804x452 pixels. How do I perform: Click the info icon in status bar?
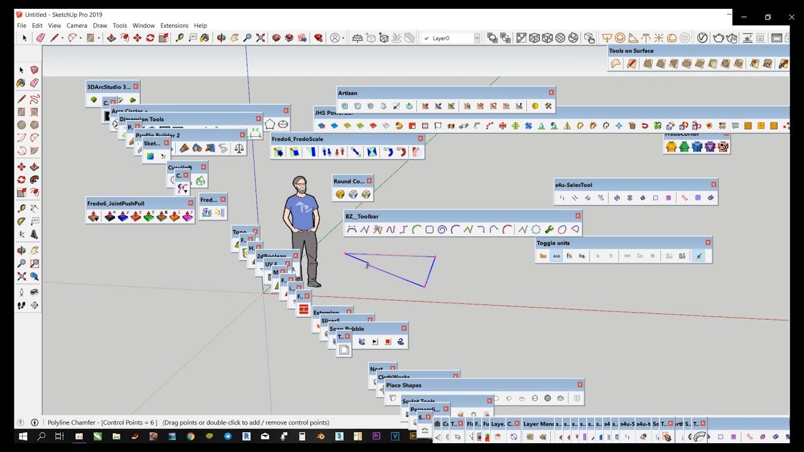pos(35,422)
